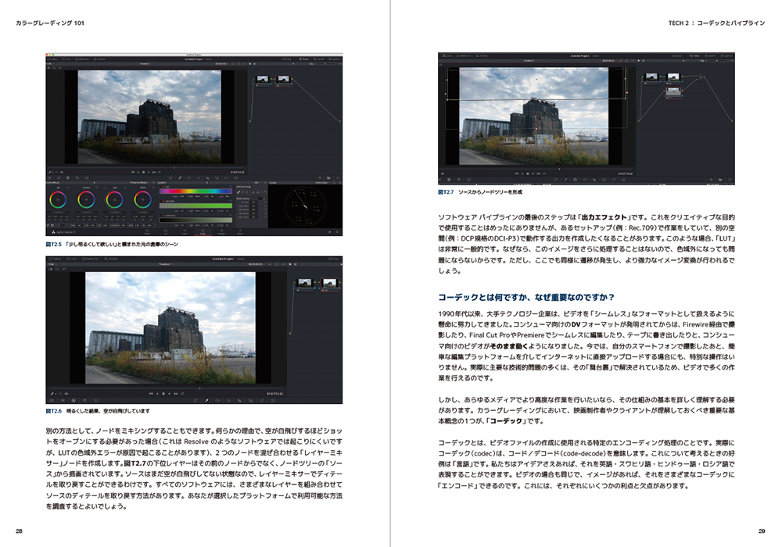Select first node thumbnail in top-left node graph

pyautogui.click(x=261, y=78)
